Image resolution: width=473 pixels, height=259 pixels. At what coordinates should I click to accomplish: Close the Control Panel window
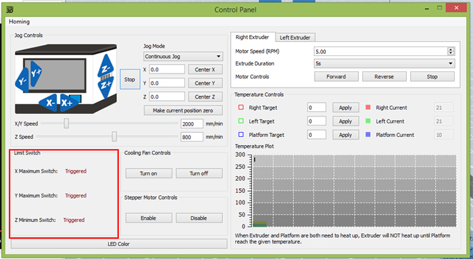click(x=456, y=8)
